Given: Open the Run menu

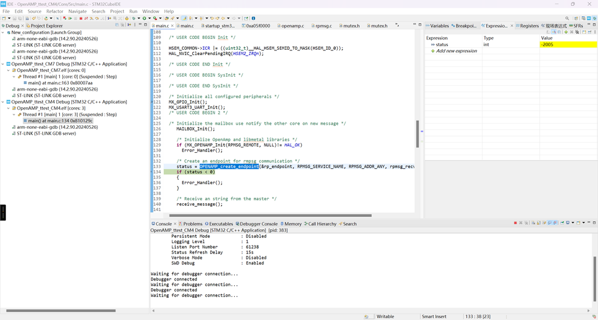Looking at the screenshot, I should click(133, 11).
